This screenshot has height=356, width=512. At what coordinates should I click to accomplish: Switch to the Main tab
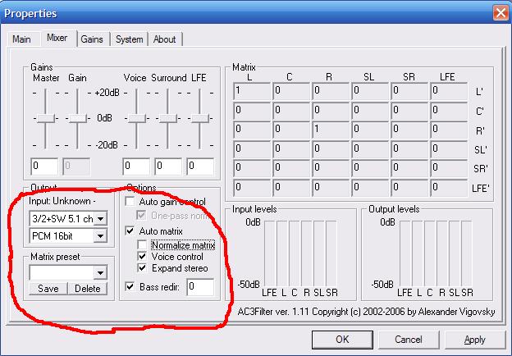21,39
